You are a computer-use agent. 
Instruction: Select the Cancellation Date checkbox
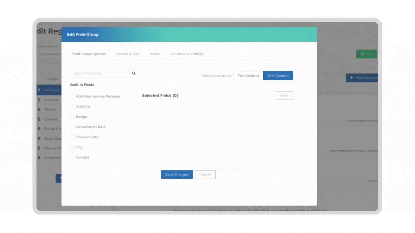click(x=72, y=127)
